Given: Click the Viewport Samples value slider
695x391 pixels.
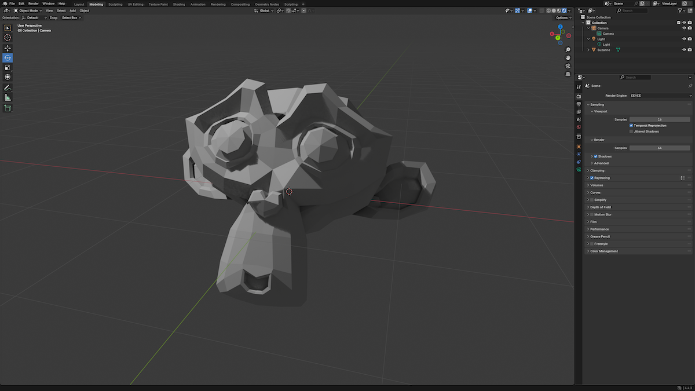Looking at the screenshot, I should coord(661,119).
